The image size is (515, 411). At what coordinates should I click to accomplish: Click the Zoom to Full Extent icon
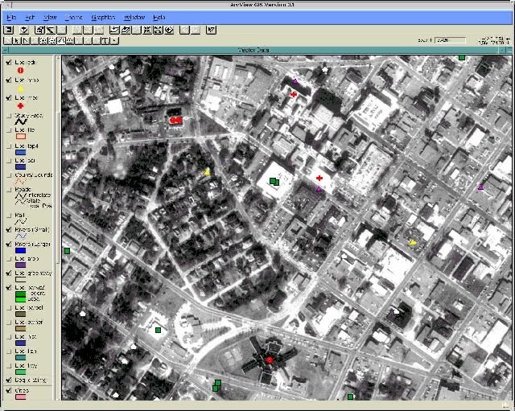pyautogui.click(x=114, y=30)
